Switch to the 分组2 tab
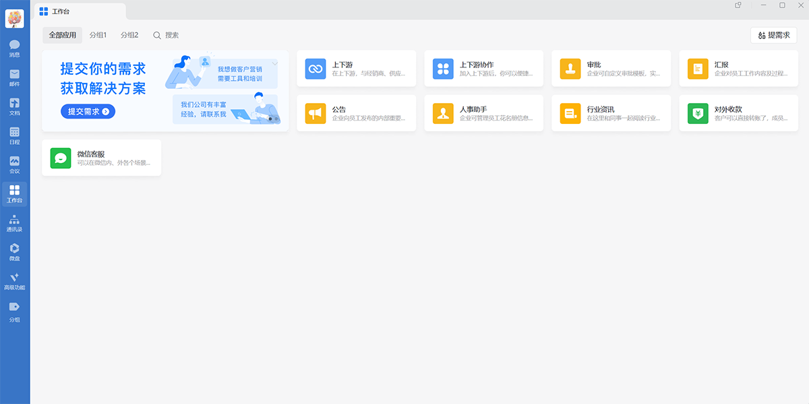 point(129,35)
